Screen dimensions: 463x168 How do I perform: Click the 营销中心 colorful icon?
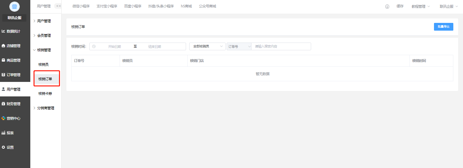3,118
